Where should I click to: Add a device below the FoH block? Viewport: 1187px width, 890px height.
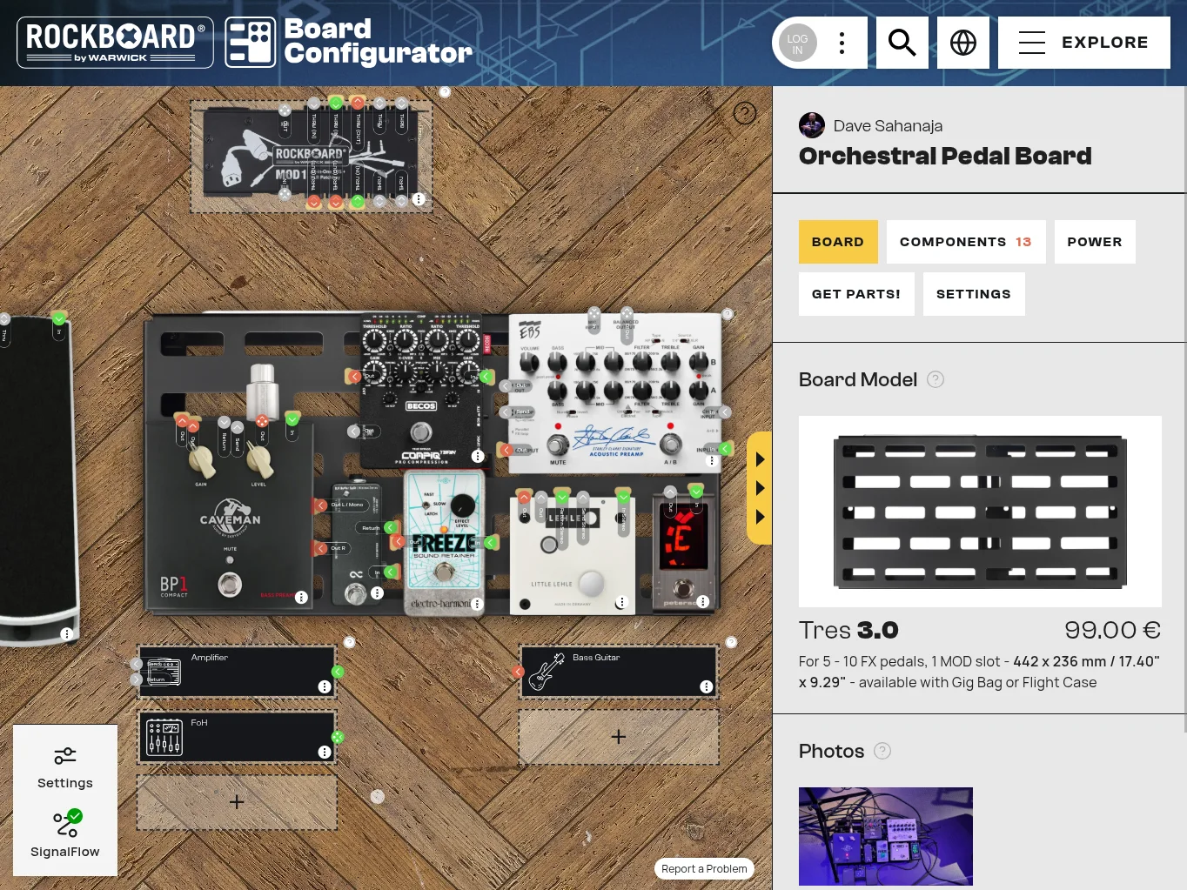pos(237,802)
